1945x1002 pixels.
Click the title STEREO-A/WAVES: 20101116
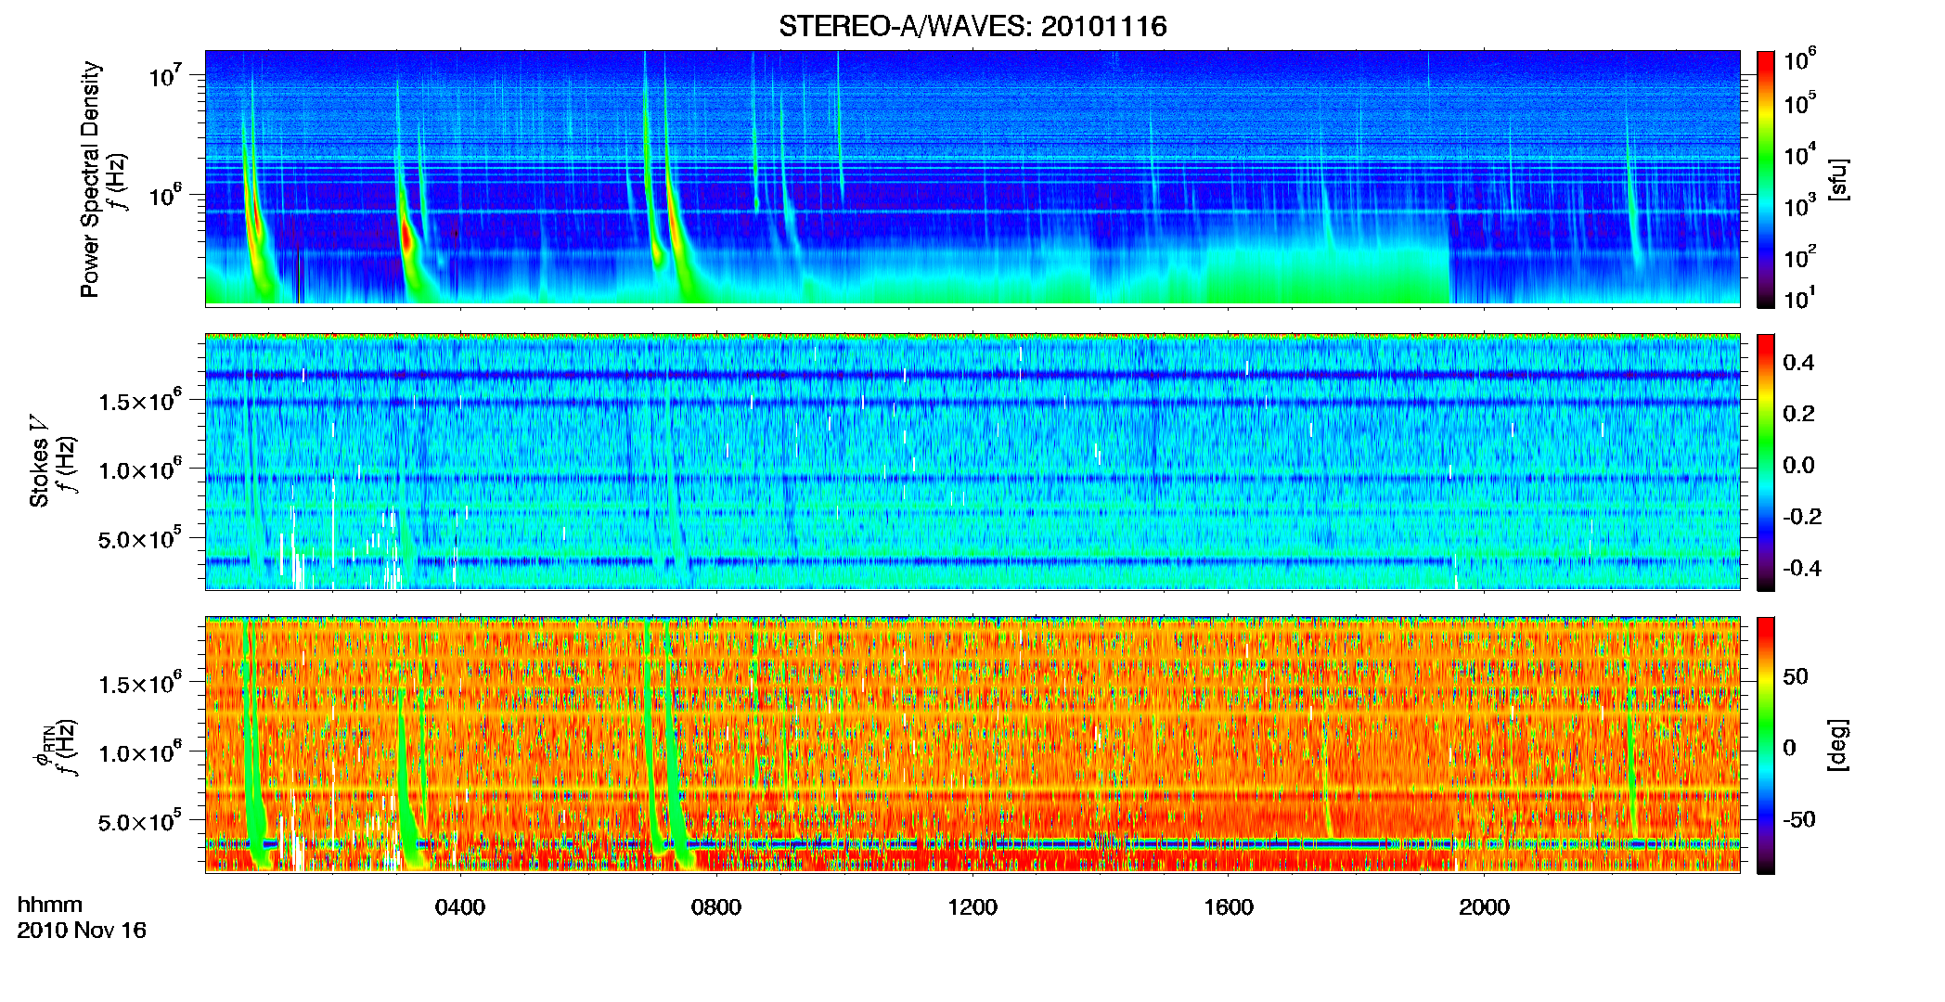[972, 26]
